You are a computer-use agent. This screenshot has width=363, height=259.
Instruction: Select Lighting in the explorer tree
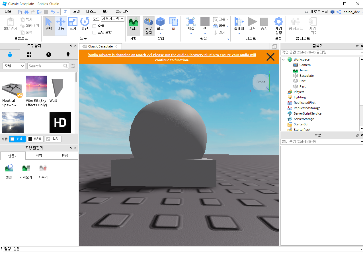[300, 97]
